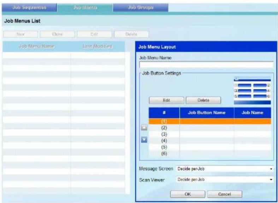
Task: Select row (6) in job button table
Action: click(210, 154)
